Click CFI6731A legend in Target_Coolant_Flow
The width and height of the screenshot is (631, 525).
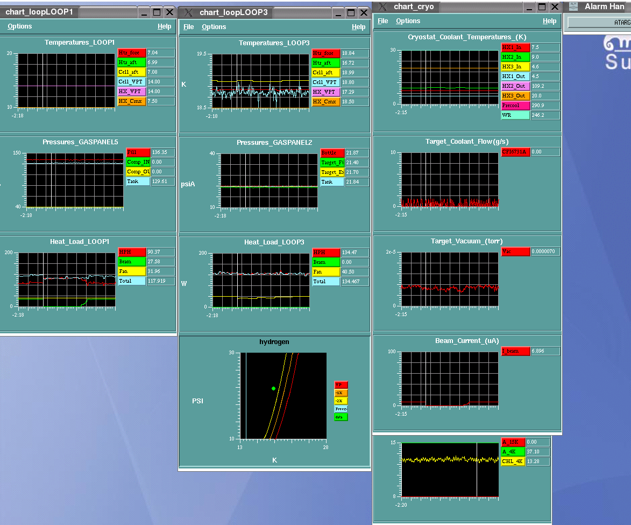515,151
